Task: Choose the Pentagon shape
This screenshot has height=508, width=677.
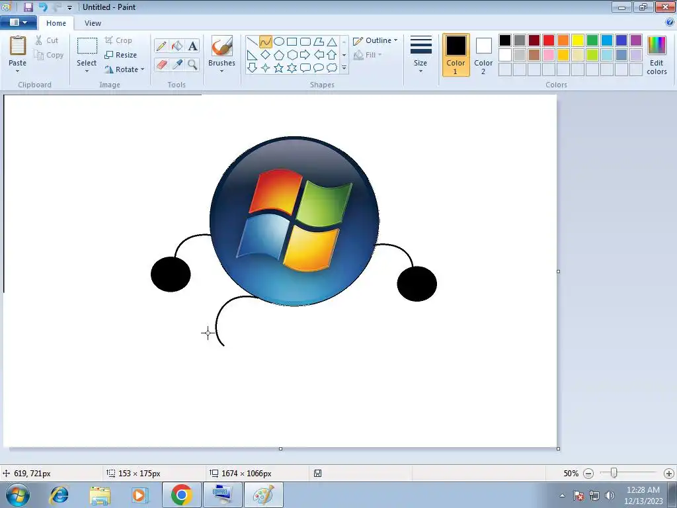Action: [x=279, y=55]
